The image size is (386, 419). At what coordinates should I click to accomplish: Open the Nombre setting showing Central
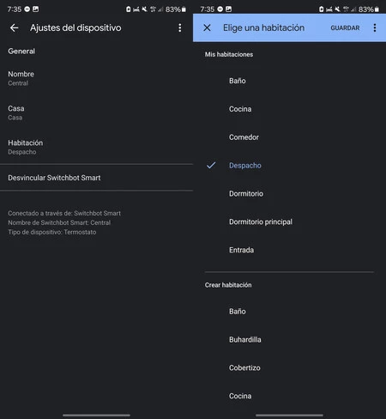96,78
